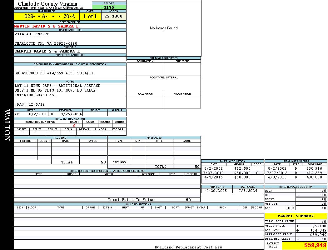Screen dimensions: 328x250
Task: Click the 'No Image Found' photo placeholder
Action: pyautogui.click(x=164, y=28)
